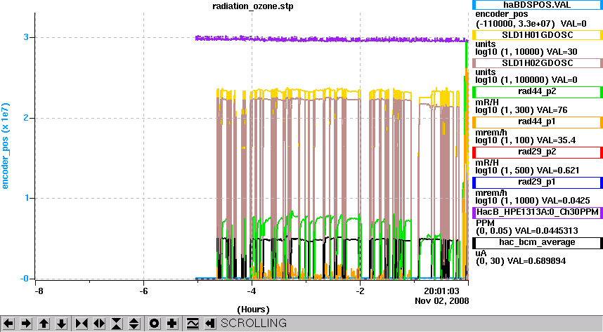Viewport: 603px width, 332px height.
Task: Click the encoder_pos y-axis label
Action: coord(5,146)
